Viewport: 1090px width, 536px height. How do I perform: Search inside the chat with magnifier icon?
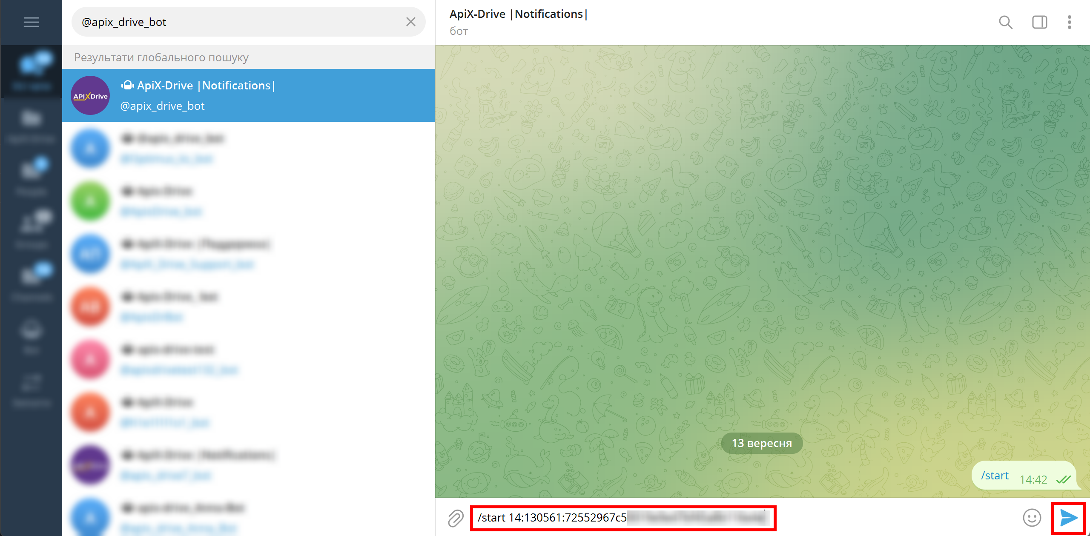pyautogui.click(x=1005, y=22)
